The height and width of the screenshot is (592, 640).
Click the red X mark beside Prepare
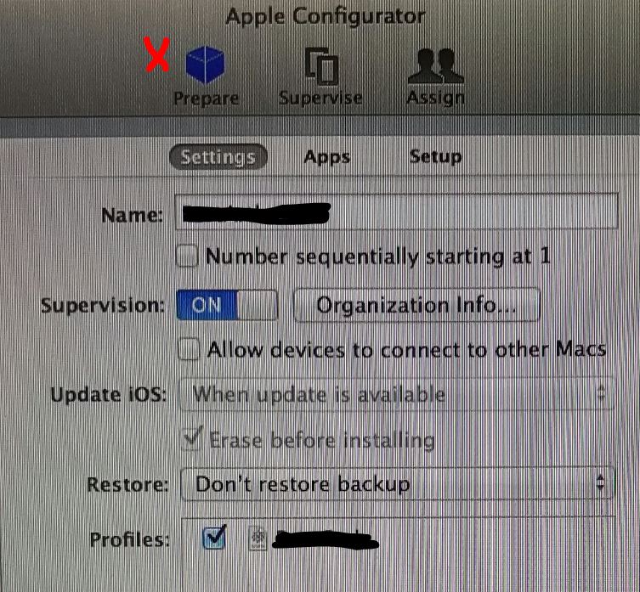pos(157,54)
